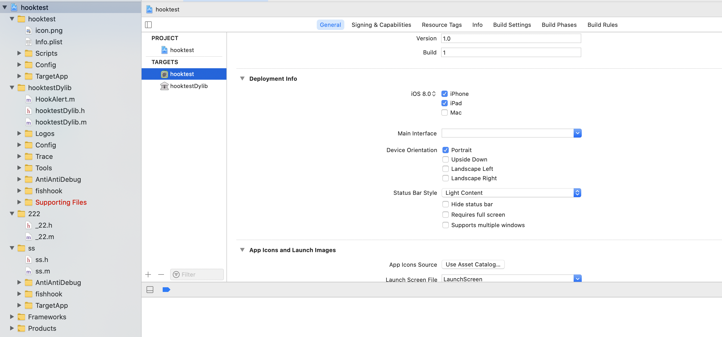Enable Landscape Right orientation
The image size is (722, 337).
pyautogui.click(x=445, y=178)
